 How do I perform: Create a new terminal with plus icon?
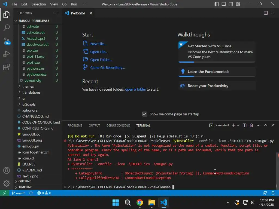[x=233, y=125]
